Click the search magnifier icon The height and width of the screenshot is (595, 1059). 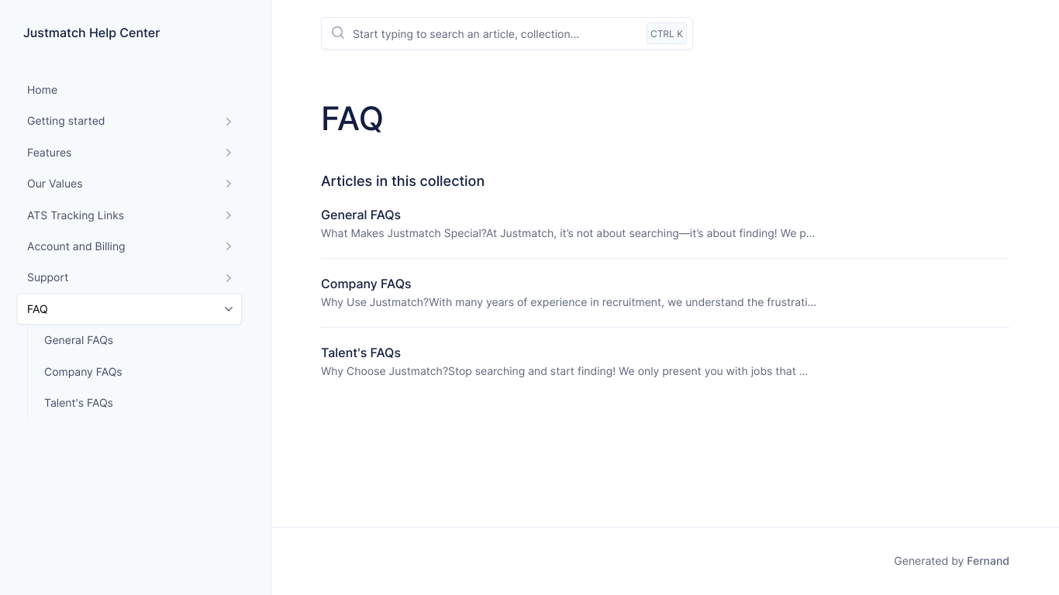pos(338,33)
